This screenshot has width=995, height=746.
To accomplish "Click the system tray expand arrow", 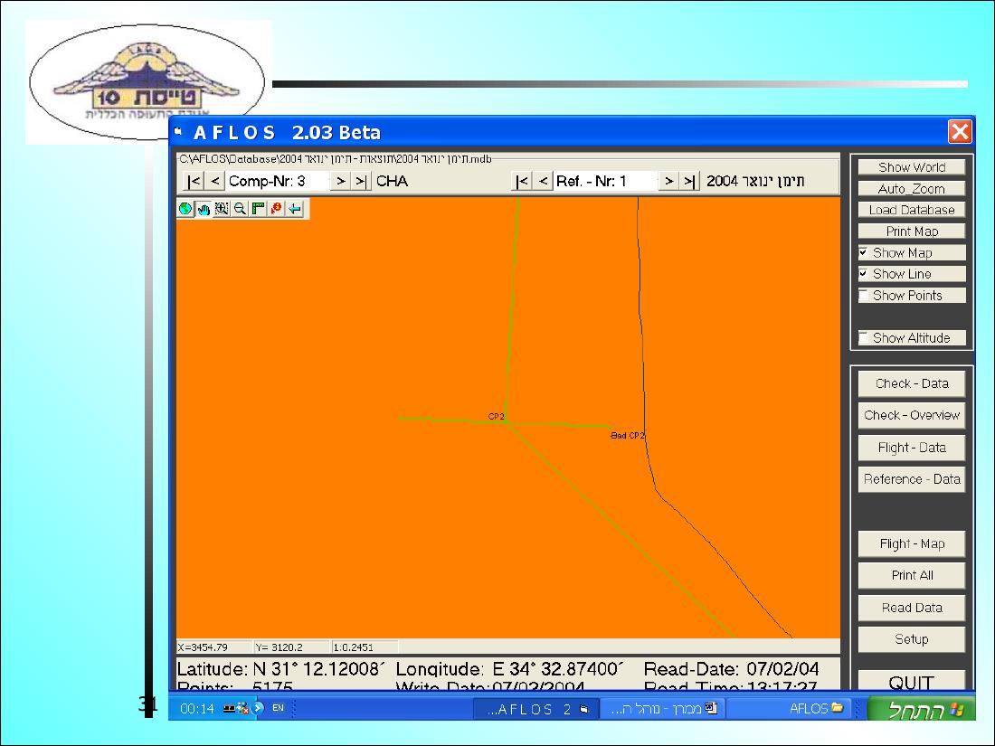I will 258,708.
